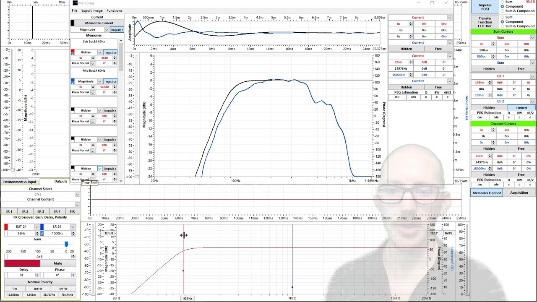
Task: Select Sum radio for Transfer Function ELECTRIC
Action: click(503, 17)
